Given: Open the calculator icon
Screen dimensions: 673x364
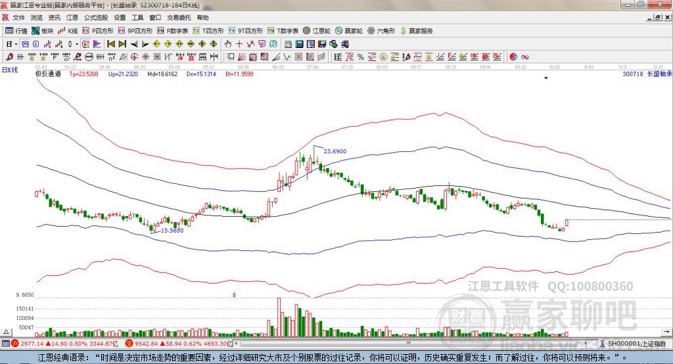Looking at the screenshot, I should 300,44.
